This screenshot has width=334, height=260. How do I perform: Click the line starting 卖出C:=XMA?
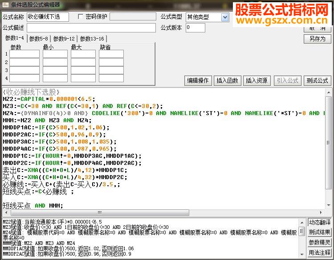coord(65,170)
